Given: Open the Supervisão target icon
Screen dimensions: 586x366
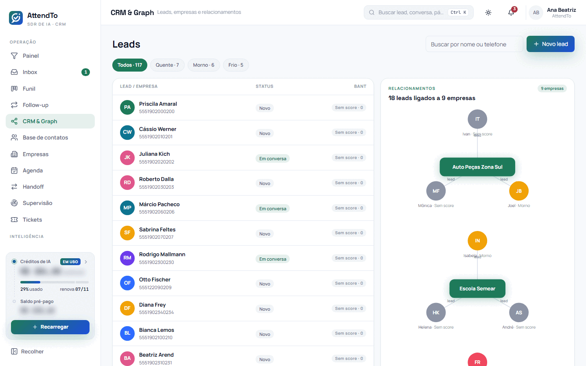Looking at the screenshot, I should (14, 203).
